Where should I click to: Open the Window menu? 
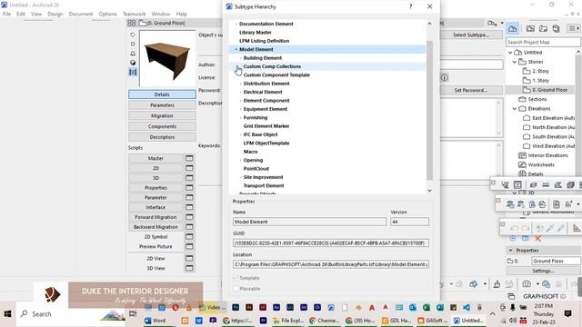[161, 14]
